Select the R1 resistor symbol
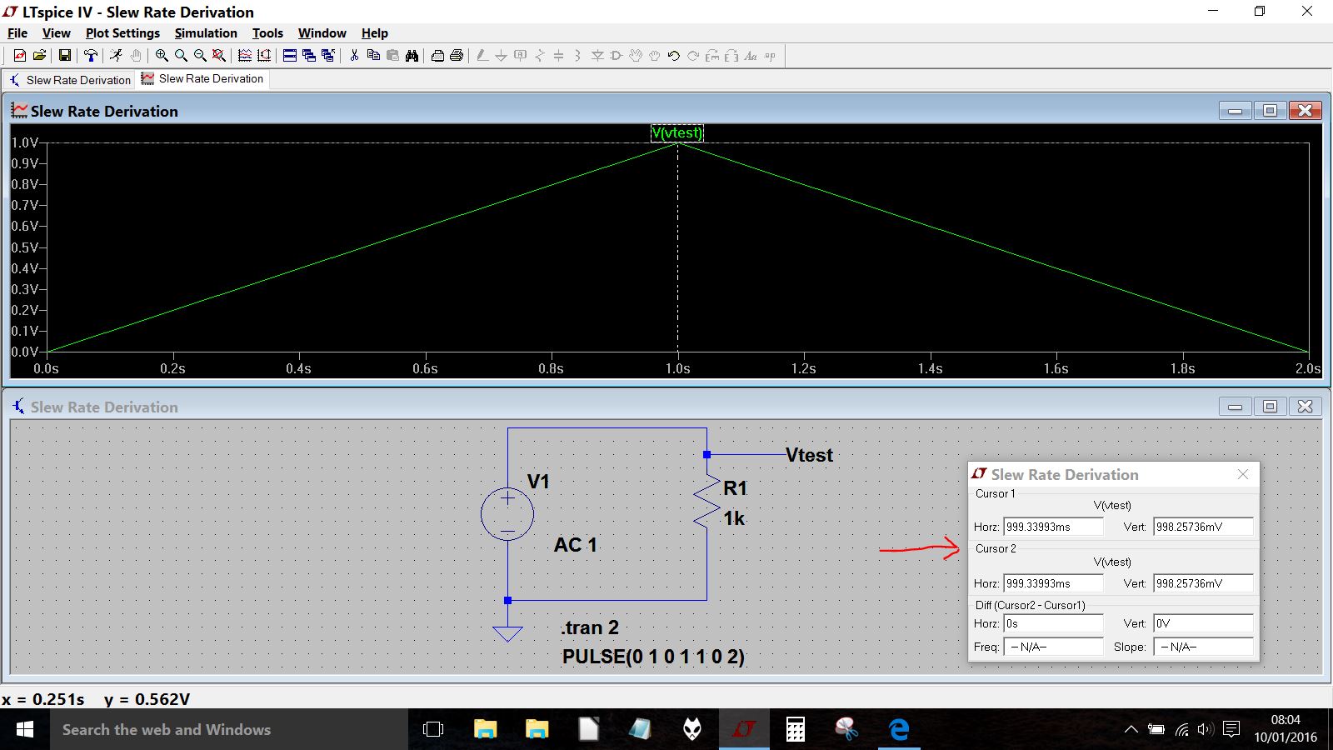The height and width of the screenshot is (750, 1333). pyautogui.click(x=706, y=501)
